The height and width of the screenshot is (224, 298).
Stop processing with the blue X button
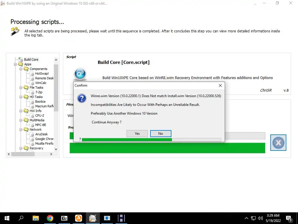[x=278, y=142]
